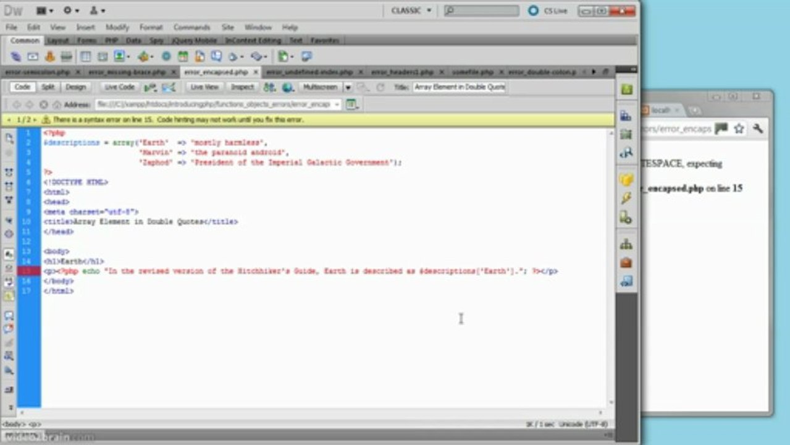Screen dimensions: 790x445
Task: Click the Address field in browser navigation bar
Action: [217, 104]
